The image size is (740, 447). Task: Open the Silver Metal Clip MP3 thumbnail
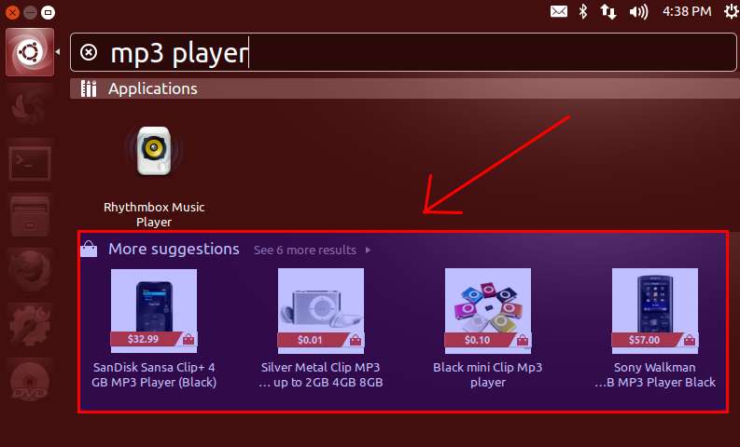tap(321, 311)
